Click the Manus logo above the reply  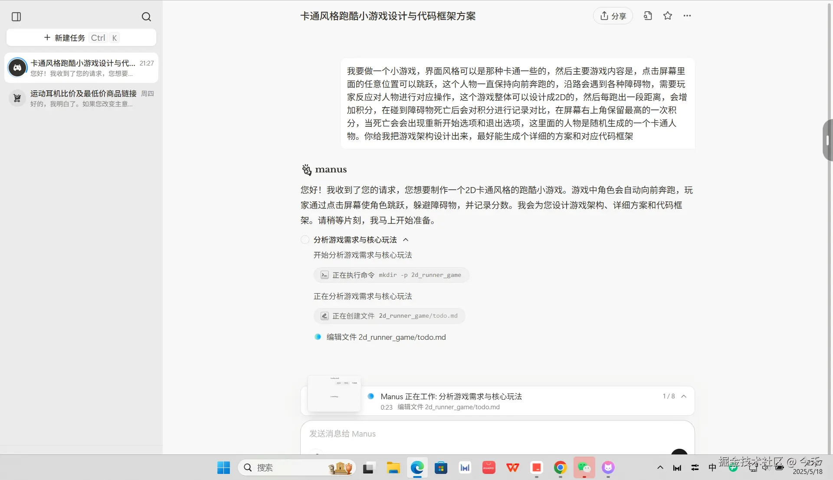click(x=307, y=170)
